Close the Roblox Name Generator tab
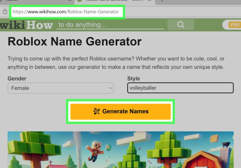The width and height of the screenshot is (241, 168). coord(150,1)
